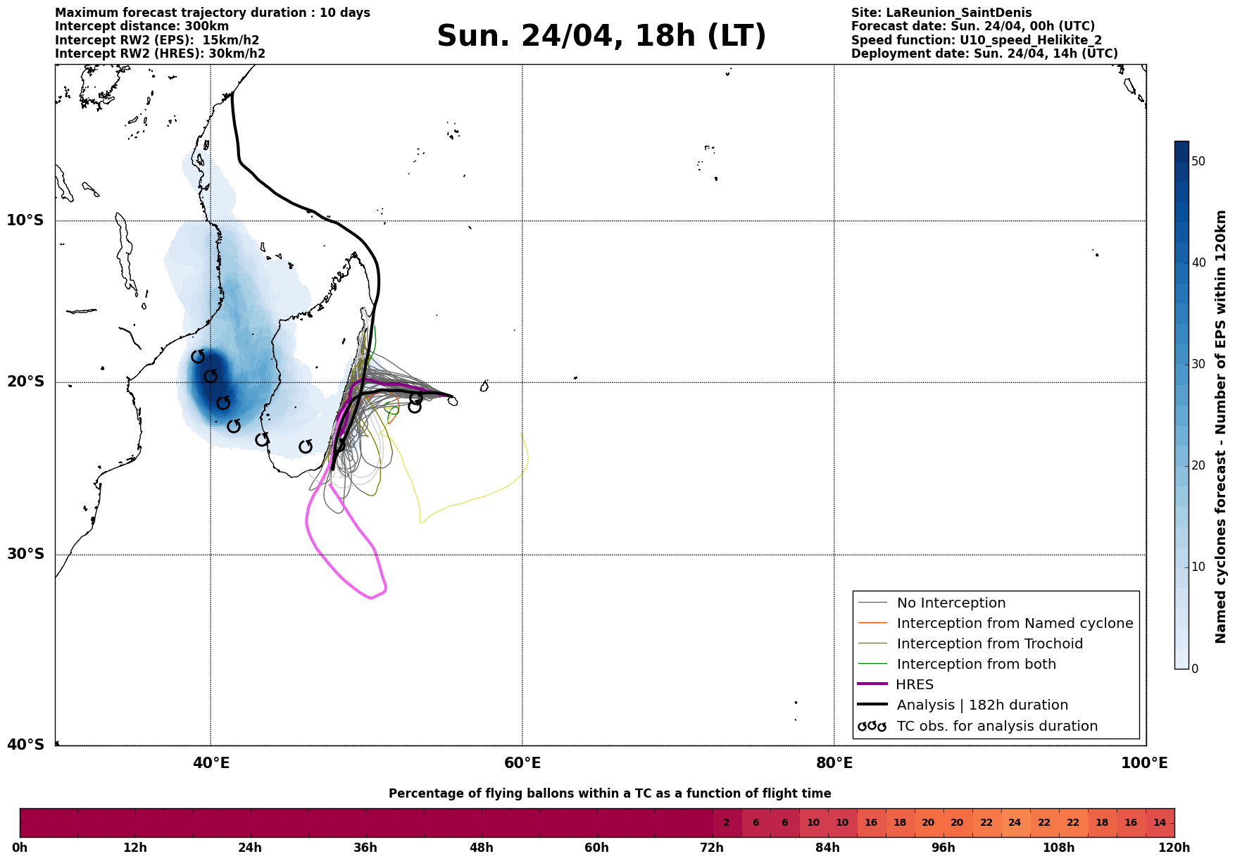Image resolution: width=1235 pixels, height=861 pixels.
Task: Click the 'Forecast date: Sun. 24/04, 00h (UTC)' line
Action: tap(973, 27)
